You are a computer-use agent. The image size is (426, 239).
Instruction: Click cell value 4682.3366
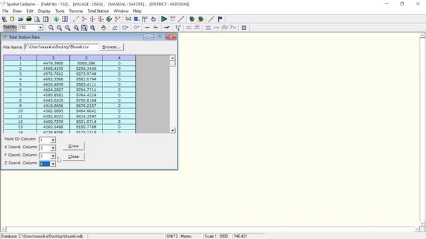(53, 79)
